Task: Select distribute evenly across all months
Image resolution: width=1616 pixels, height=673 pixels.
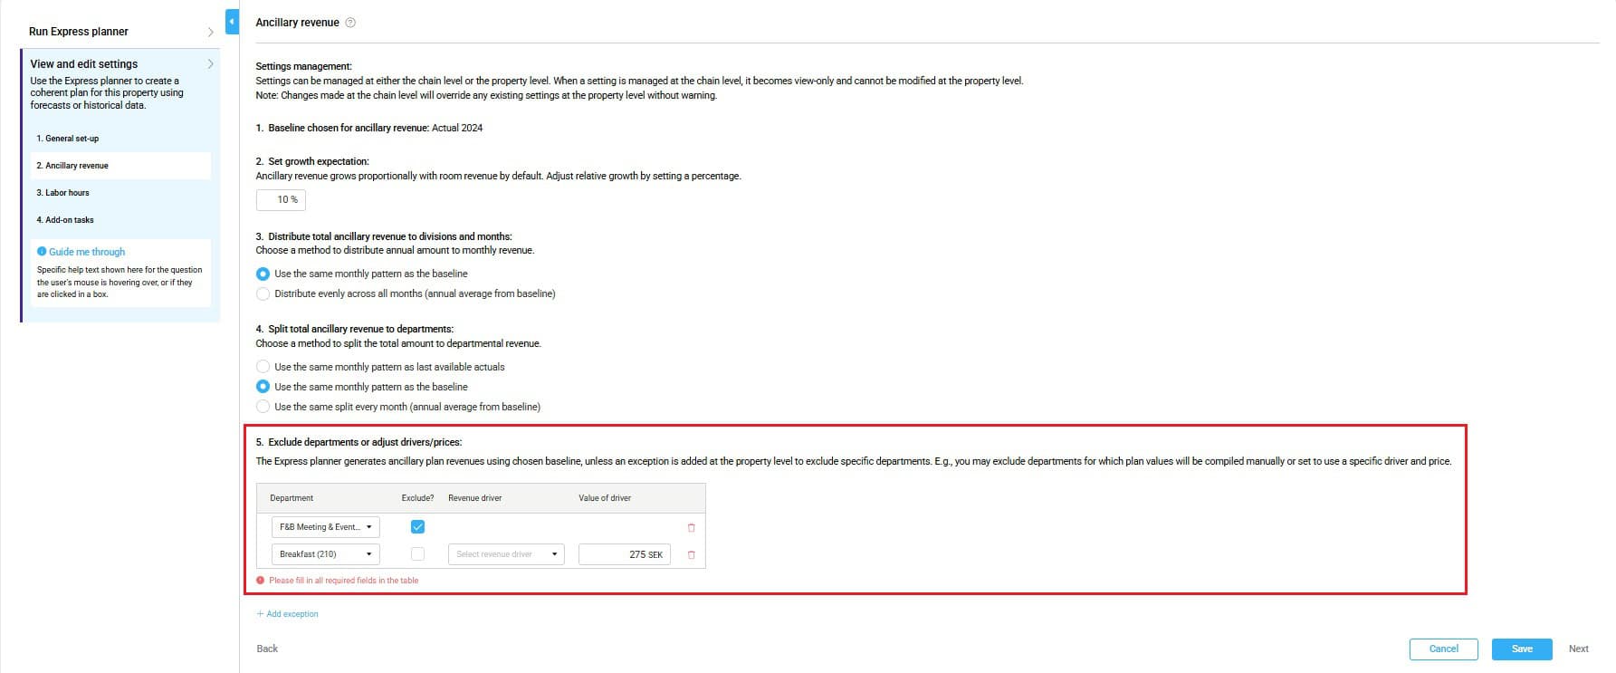Action: coord(263,293)
